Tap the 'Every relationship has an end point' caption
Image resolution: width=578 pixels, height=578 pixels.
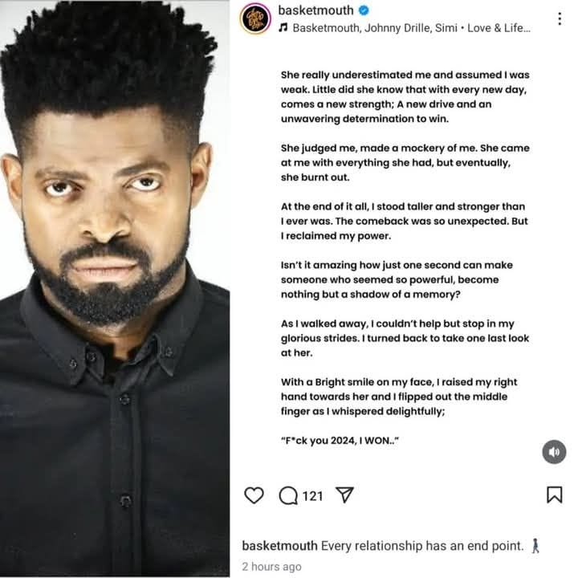click(x=422, y=546)
